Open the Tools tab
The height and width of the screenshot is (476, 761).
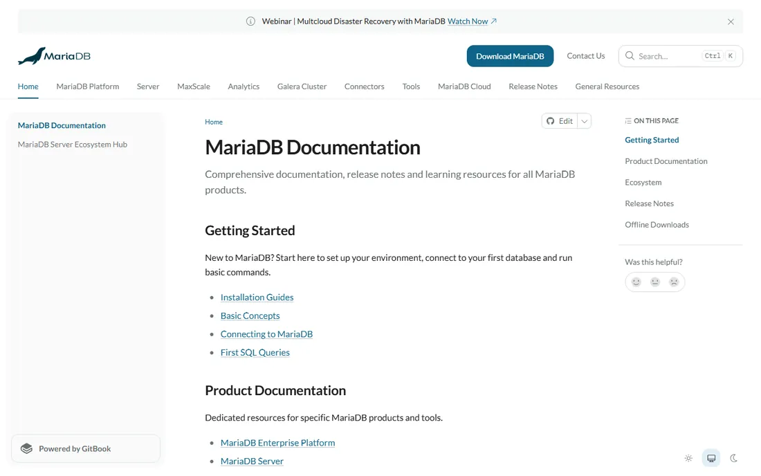411,86
